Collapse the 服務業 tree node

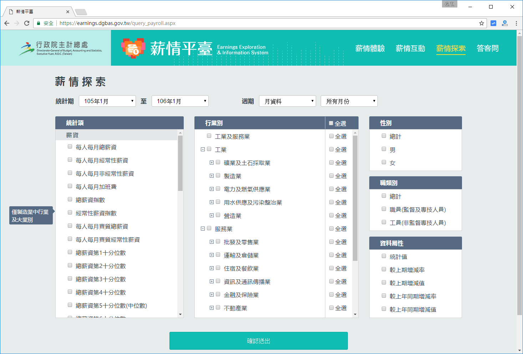(203, 229)
